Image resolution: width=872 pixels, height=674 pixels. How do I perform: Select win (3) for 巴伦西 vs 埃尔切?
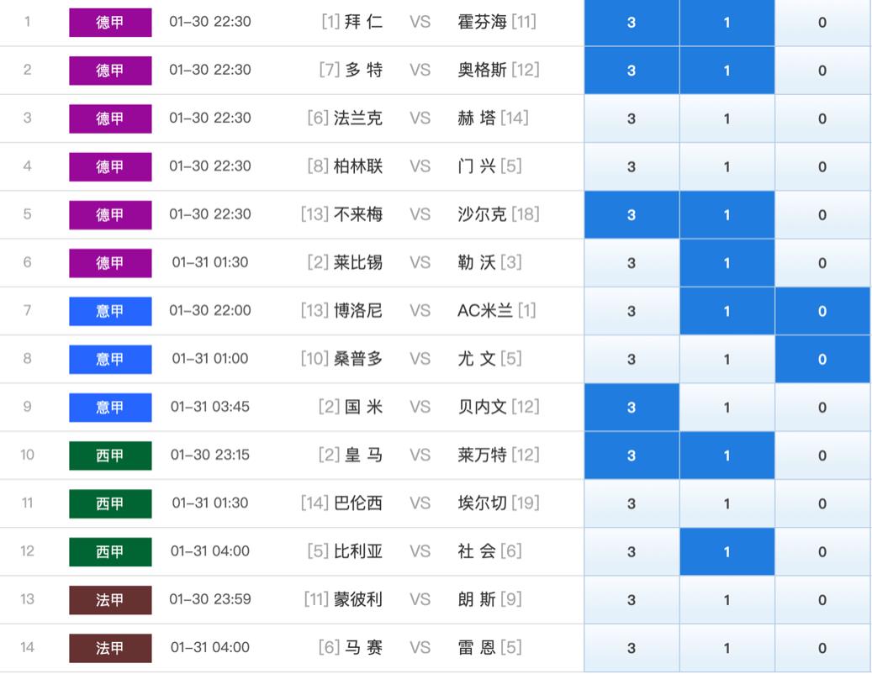pyautogui.click(x=632, y=504)
